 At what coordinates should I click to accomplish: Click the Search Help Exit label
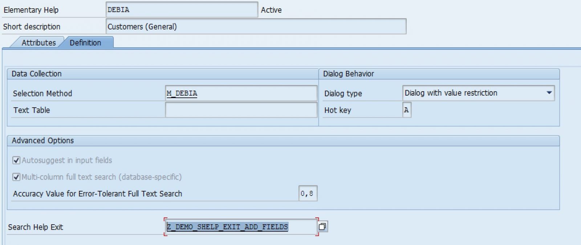pyautogui.click(x=36, y=227)
